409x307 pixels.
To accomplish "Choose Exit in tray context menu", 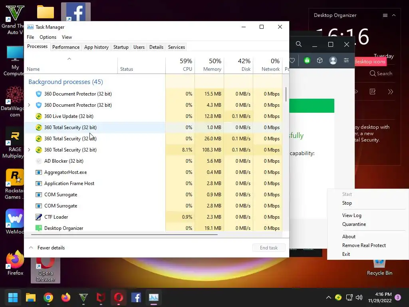I will 346,254.
